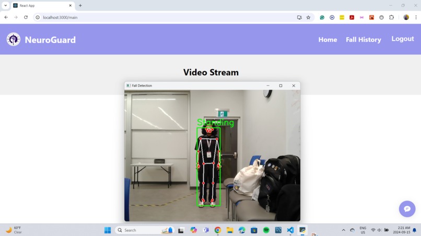
Task: Open Chrome's three-dot menu
Action: coord(416,17)
